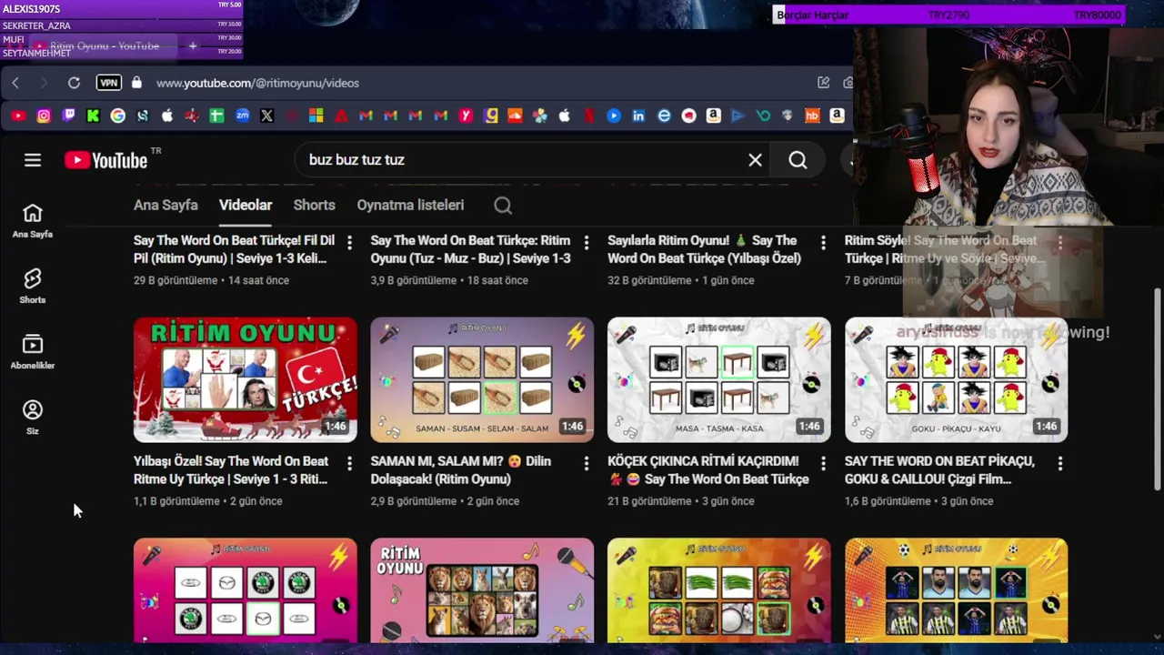Play the football players rhythm game thumbnail

pyautogui.click(x=956, y=590)
